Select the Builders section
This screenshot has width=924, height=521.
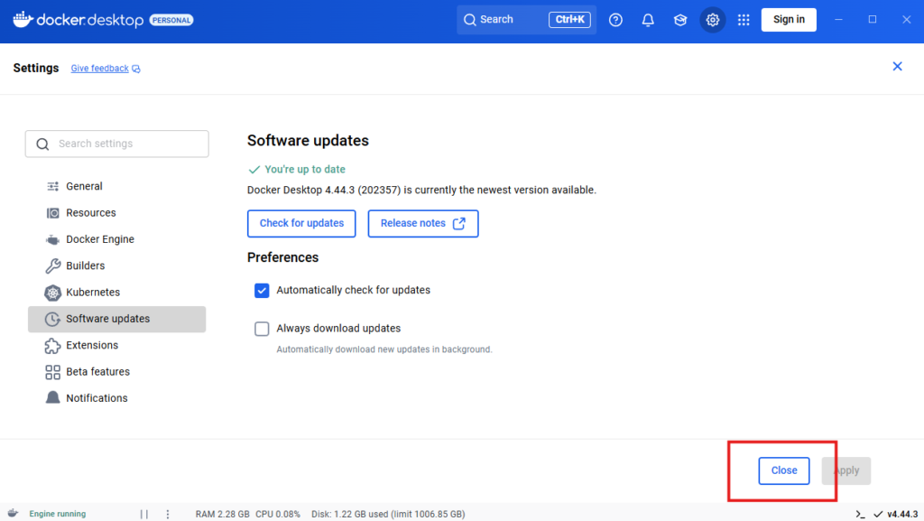116,265
